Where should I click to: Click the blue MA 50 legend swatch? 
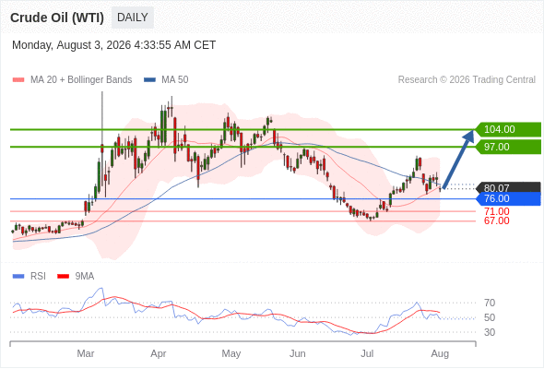(x=149, y=80)
